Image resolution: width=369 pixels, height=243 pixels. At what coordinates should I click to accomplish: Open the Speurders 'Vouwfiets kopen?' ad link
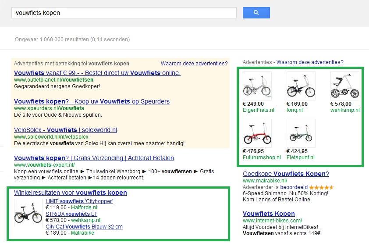point(92,101)
